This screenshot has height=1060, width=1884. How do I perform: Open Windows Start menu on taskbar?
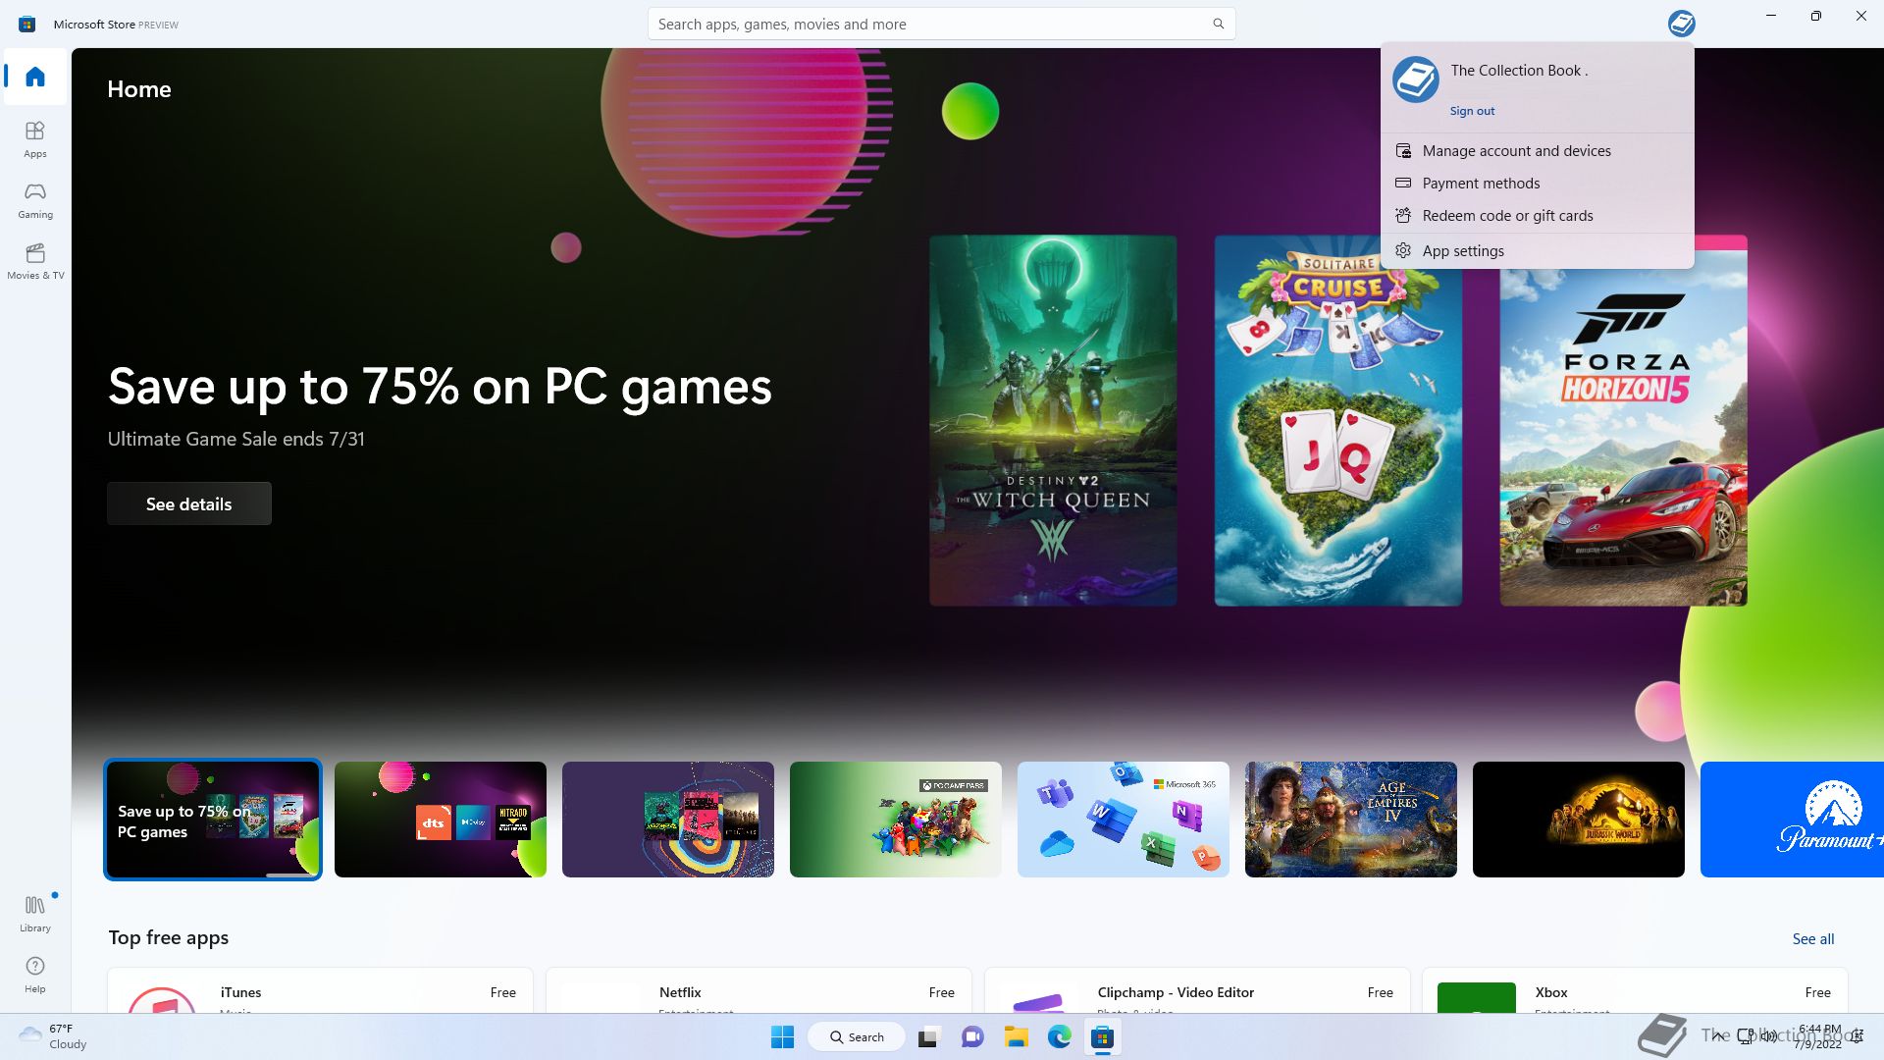(782, 1036)
